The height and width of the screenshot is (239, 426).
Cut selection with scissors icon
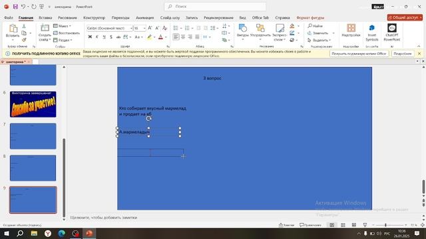pyautogui.click(x=24, y=26)
